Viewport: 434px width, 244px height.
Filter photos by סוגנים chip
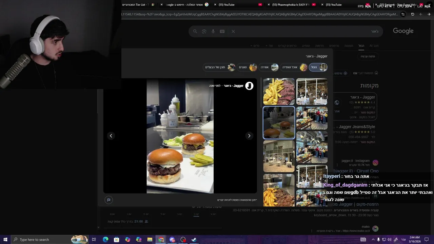(x=248, y=67)
